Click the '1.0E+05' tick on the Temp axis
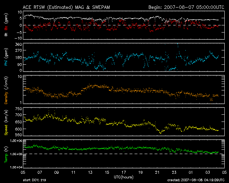This screenshot has width=229, height=183. pos(16,154)
